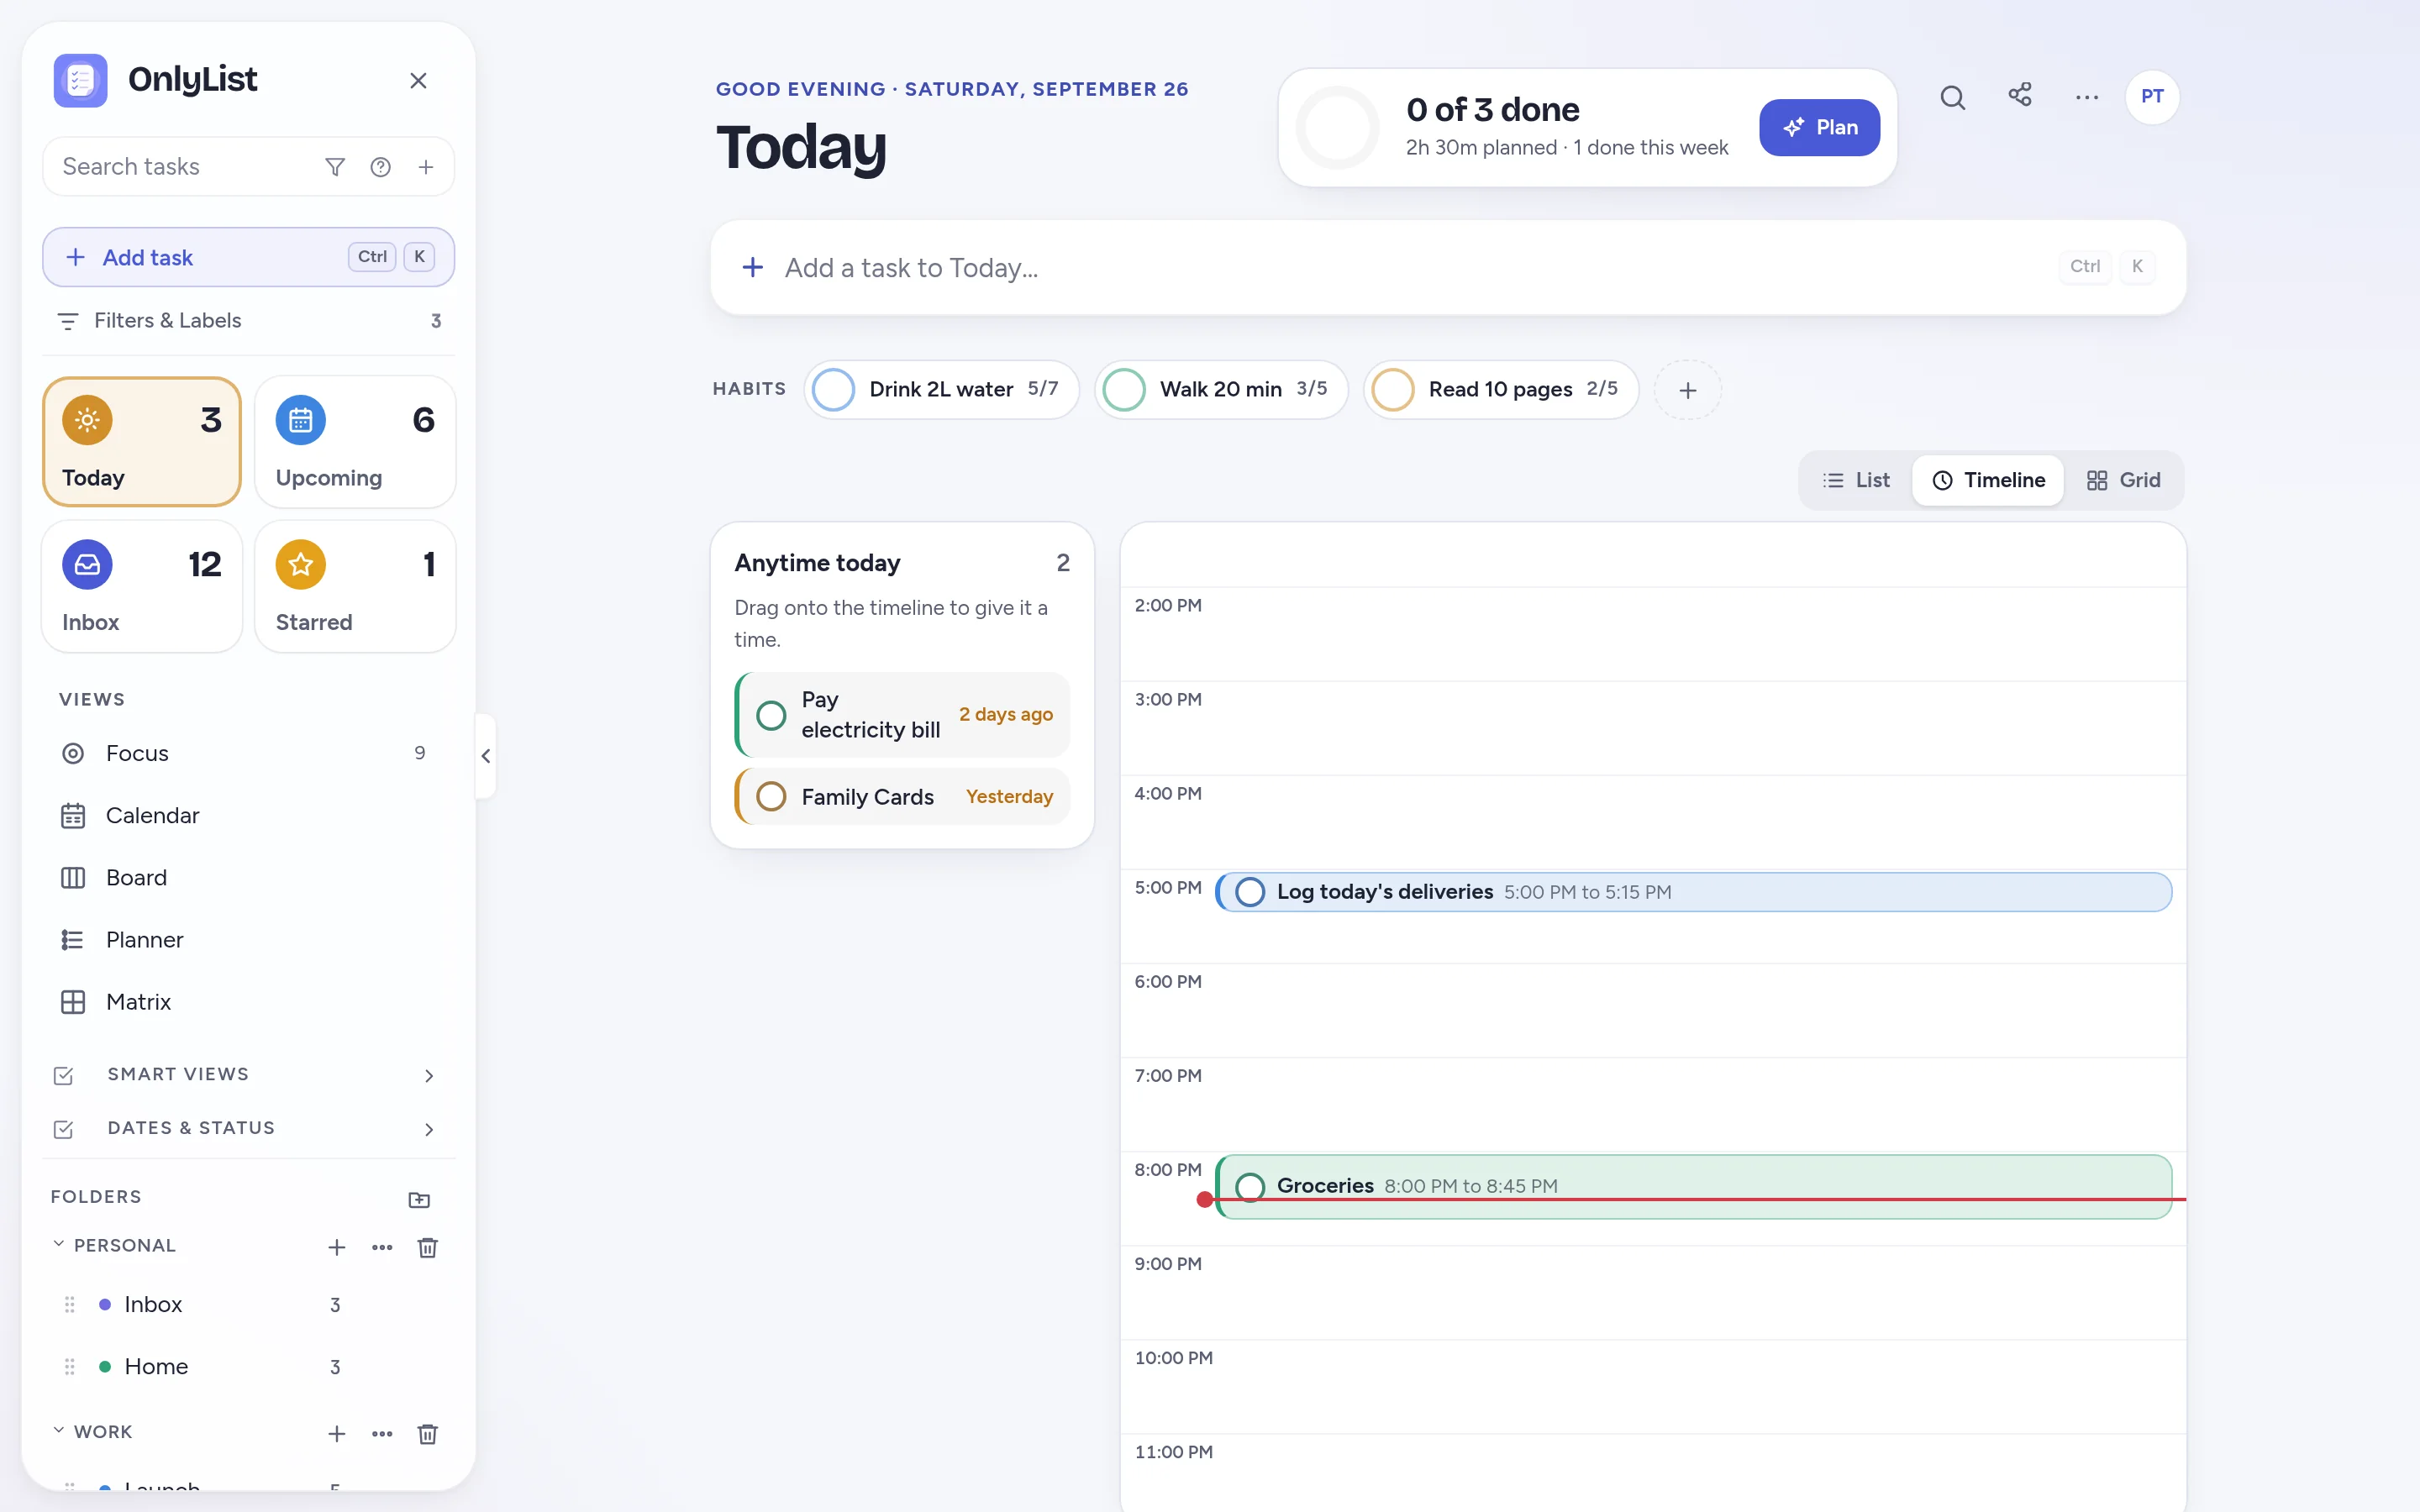Click the Add a task to Today field

click(x=1448, y=268)
